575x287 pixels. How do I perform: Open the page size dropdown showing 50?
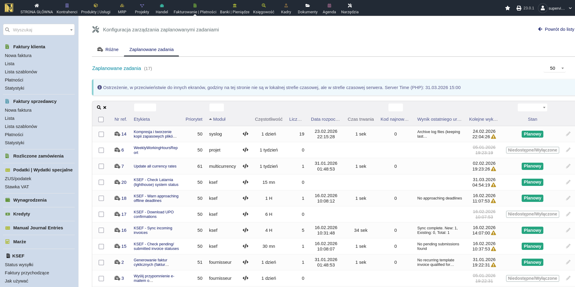tap(555, 68)
